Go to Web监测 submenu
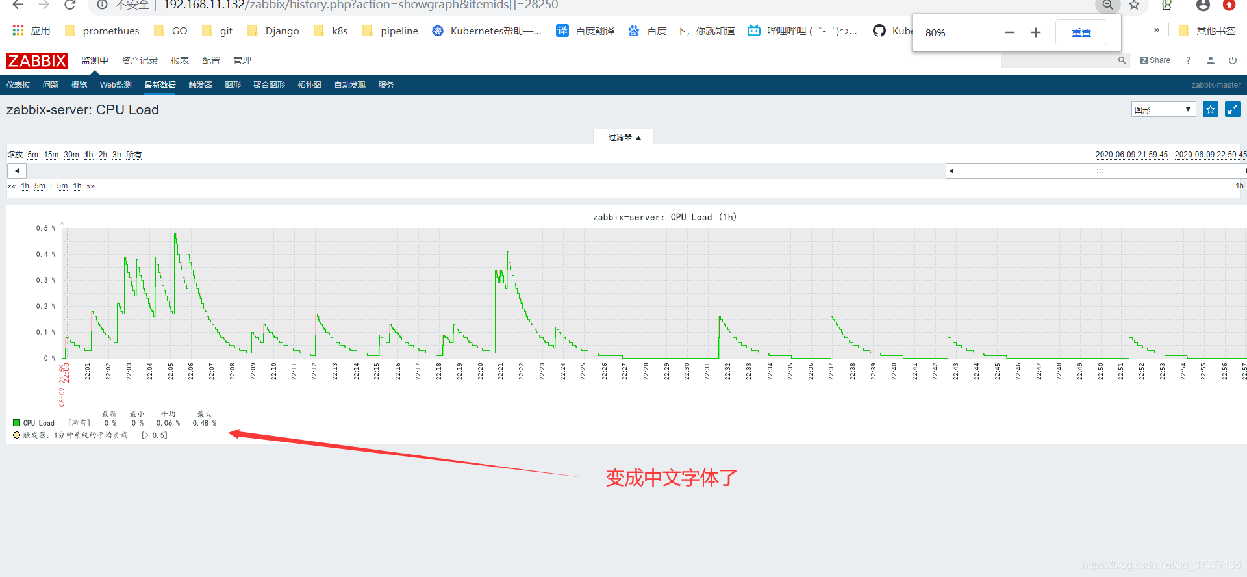Viewport: 1247px width, 577px height. (x=116, y=85)
